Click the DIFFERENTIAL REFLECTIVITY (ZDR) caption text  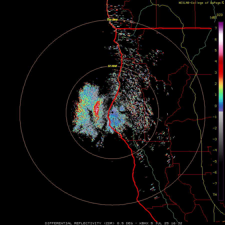pyautogui.click(x=80, y=223)
